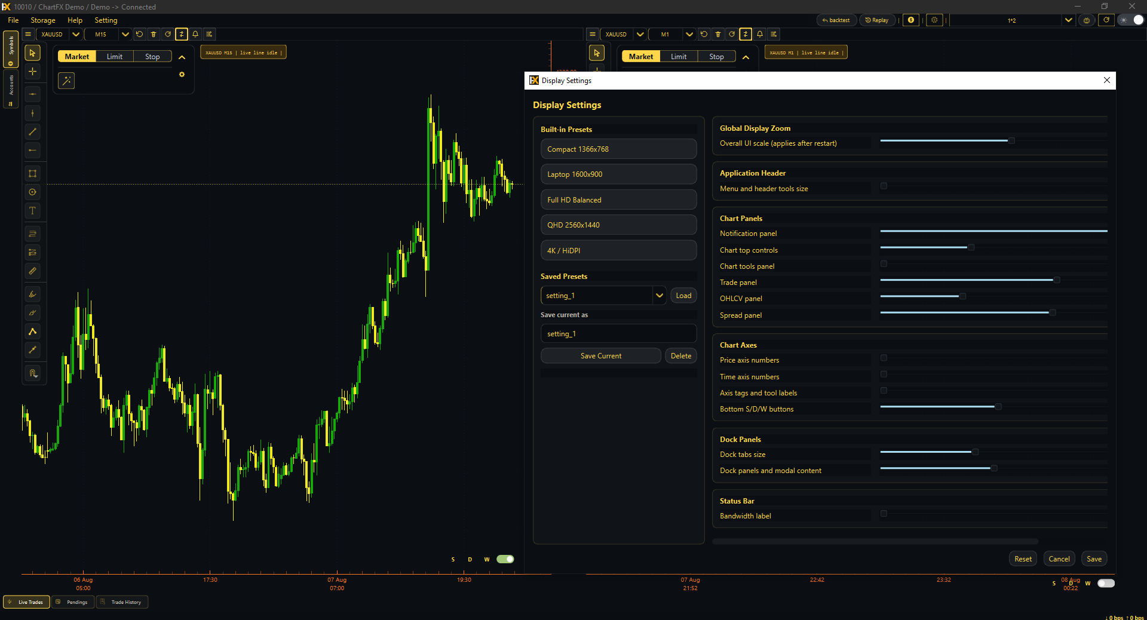1147x620 pixels.
Task: Select the rectangle shape drawing tool
Action: coord(33,174)
